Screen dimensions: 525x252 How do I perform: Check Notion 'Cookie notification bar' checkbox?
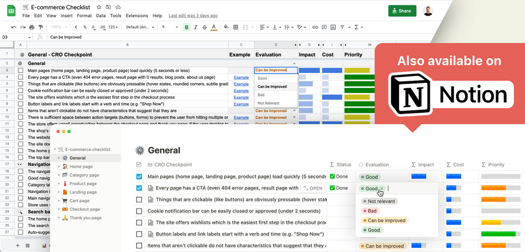(x=139, y=211)
